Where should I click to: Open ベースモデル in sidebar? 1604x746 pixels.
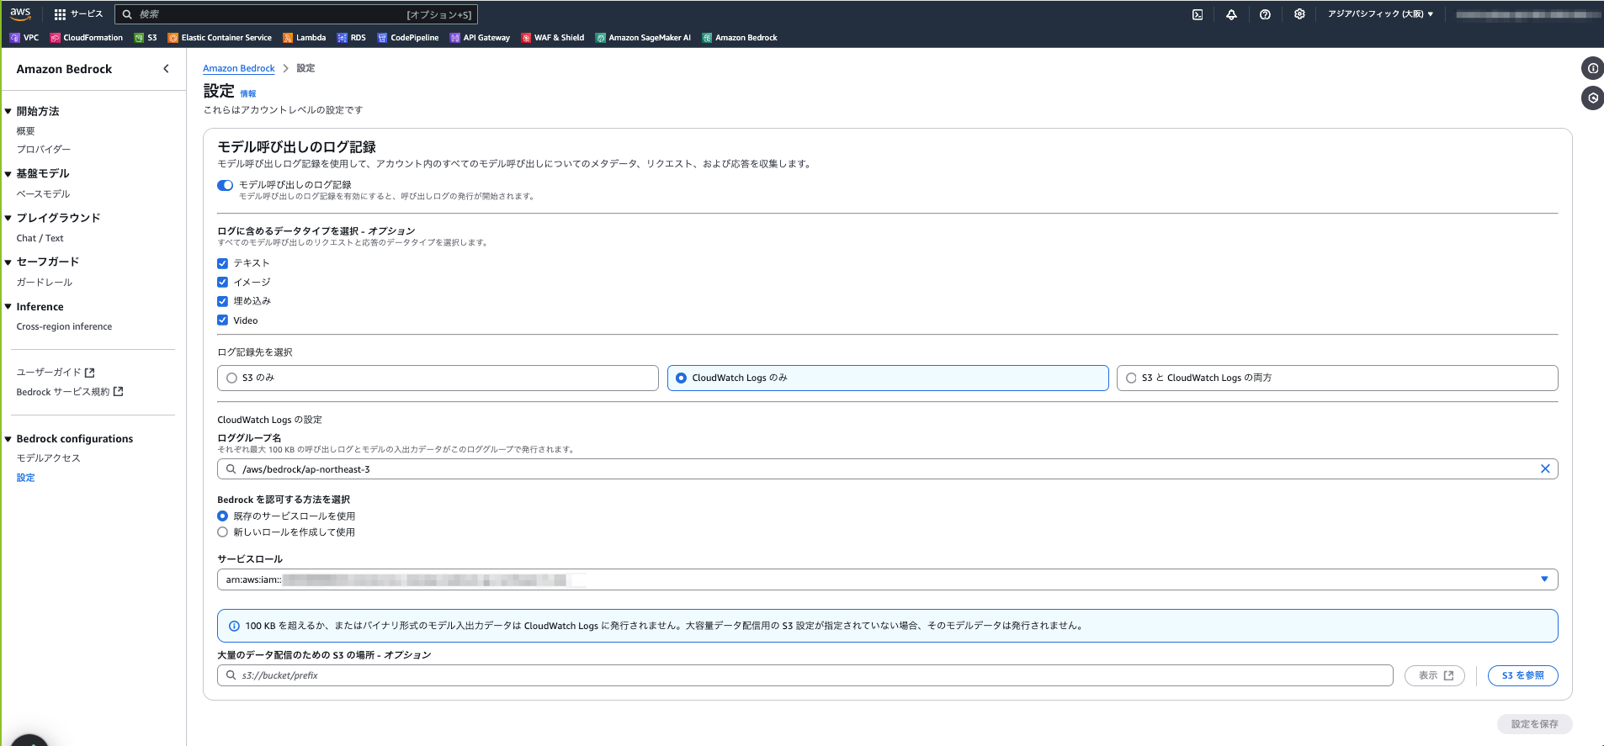point(44,194)
